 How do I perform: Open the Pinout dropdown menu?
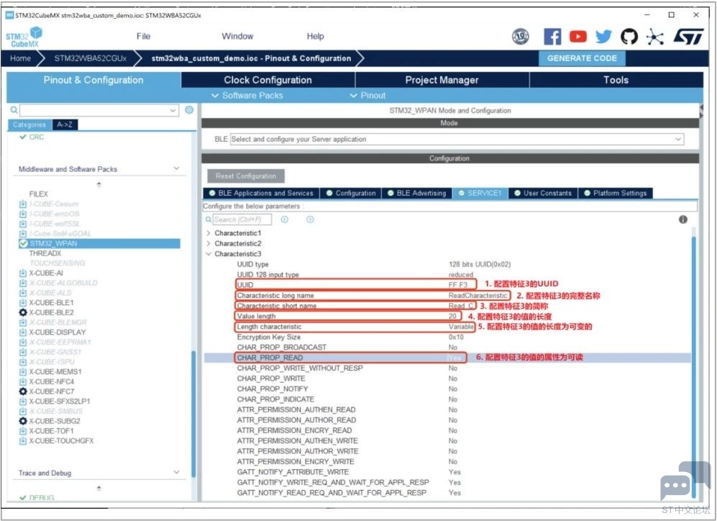coord(367,96)
